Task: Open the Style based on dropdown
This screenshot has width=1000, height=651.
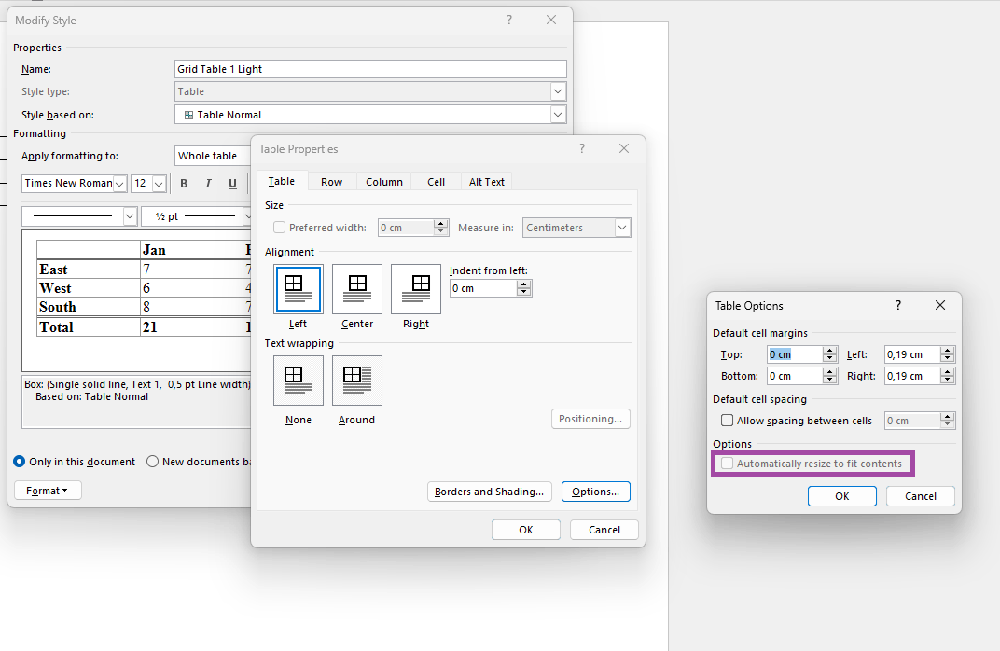Action: coord(558,115)
